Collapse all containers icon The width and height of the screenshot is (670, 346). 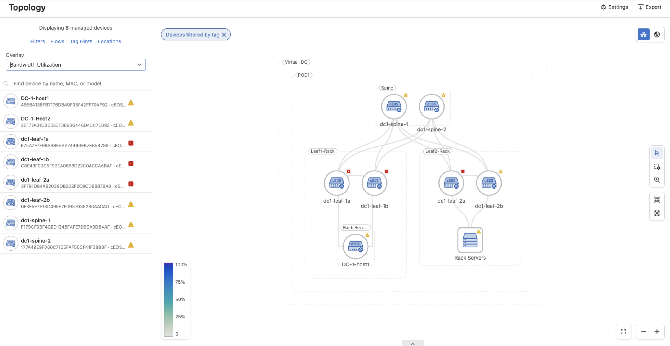click(657, 200)
